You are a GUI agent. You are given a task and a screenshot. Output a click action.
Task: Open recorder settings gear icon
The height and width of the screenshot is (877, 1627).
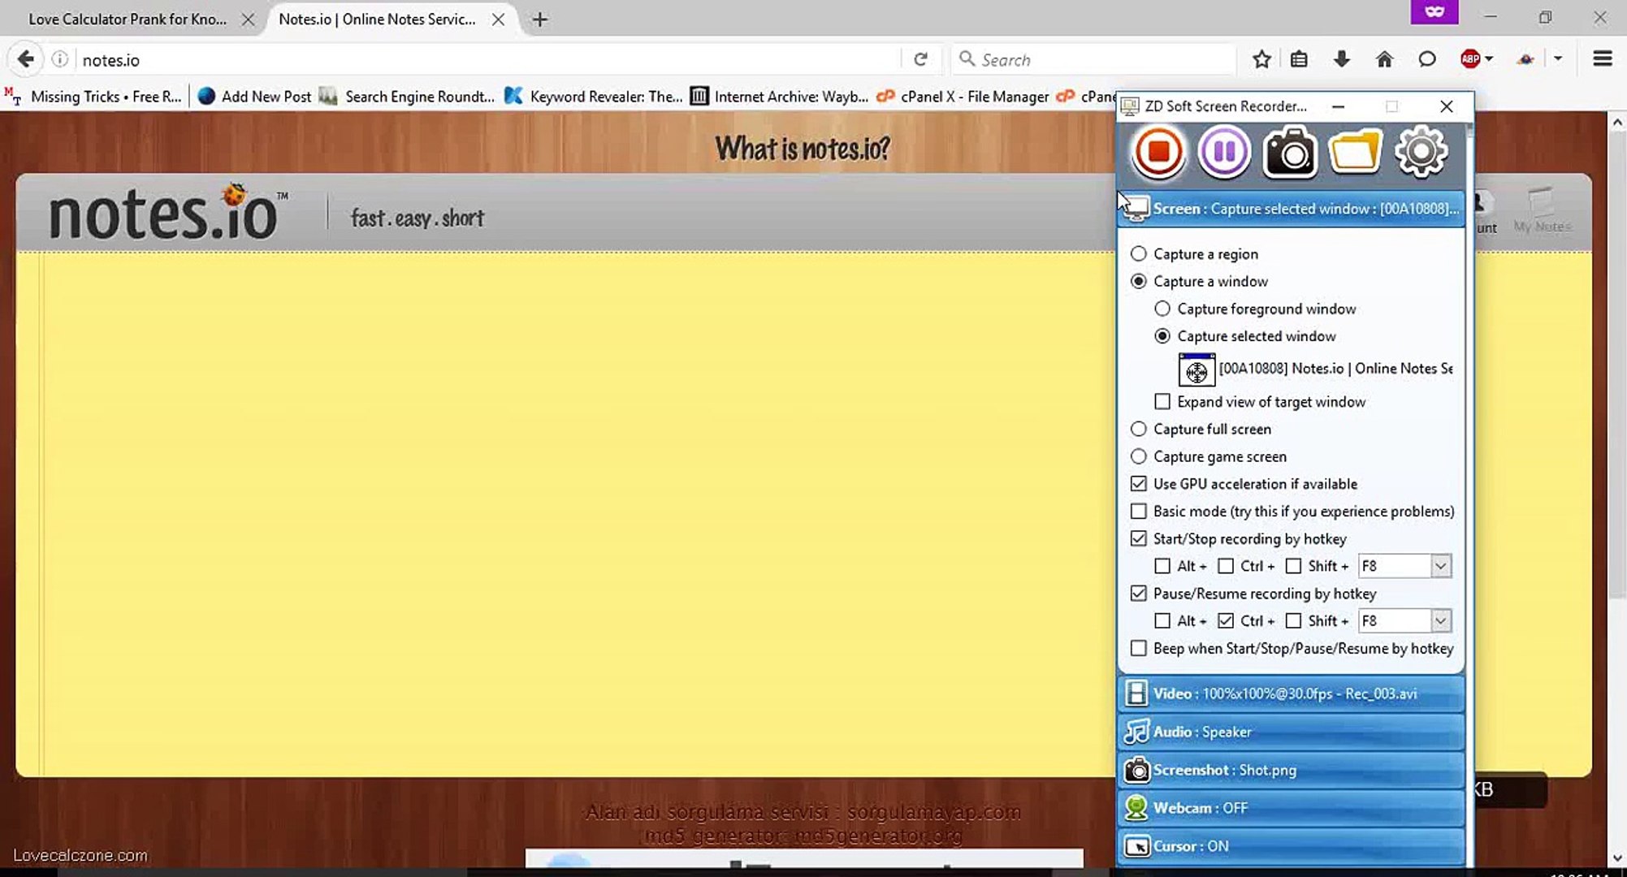1421,152
